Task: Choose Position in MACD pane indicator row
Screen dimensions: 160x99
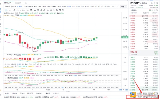Action: coord(115,64)
